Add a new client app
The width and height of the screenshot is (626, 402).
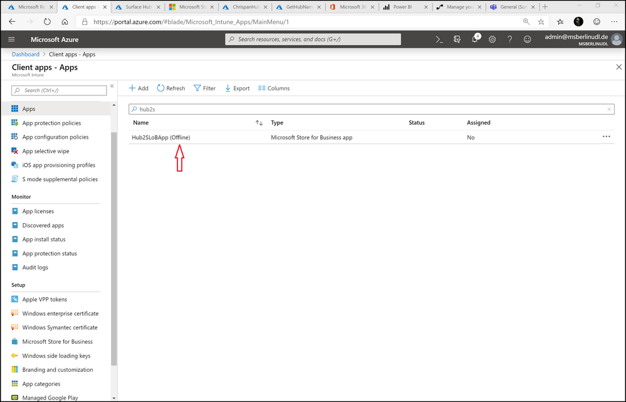click(138, 88)
